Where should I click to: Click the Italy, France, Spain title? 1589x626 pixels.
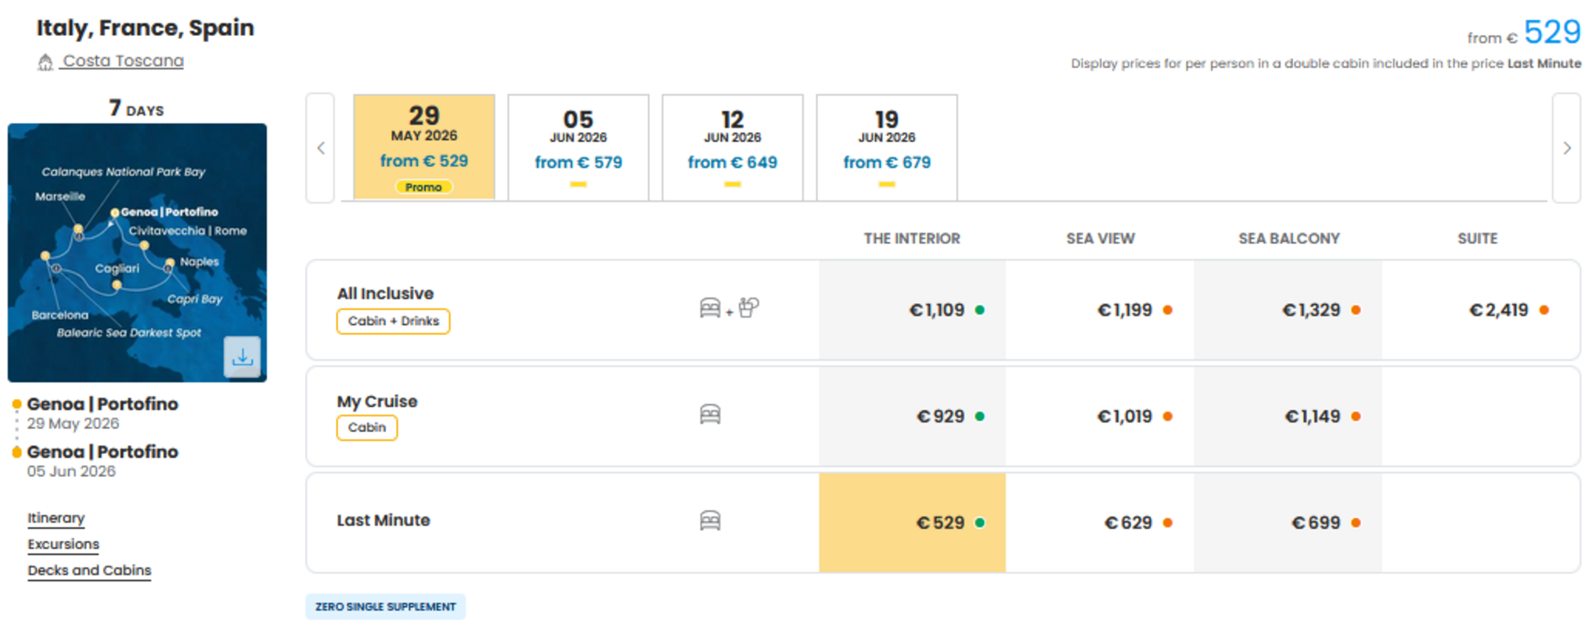click(146, 28)
